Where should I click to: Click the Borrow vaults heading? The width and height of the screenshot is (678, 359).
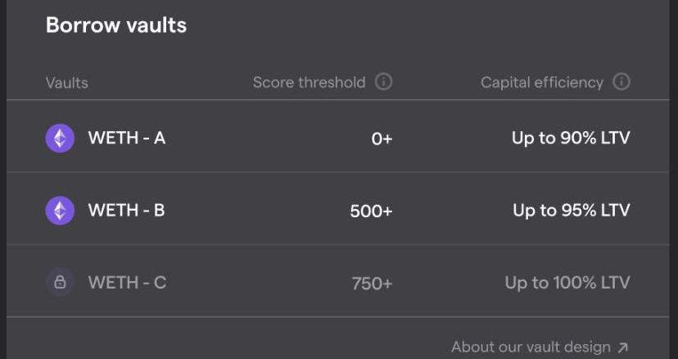[x=116, y=25]
